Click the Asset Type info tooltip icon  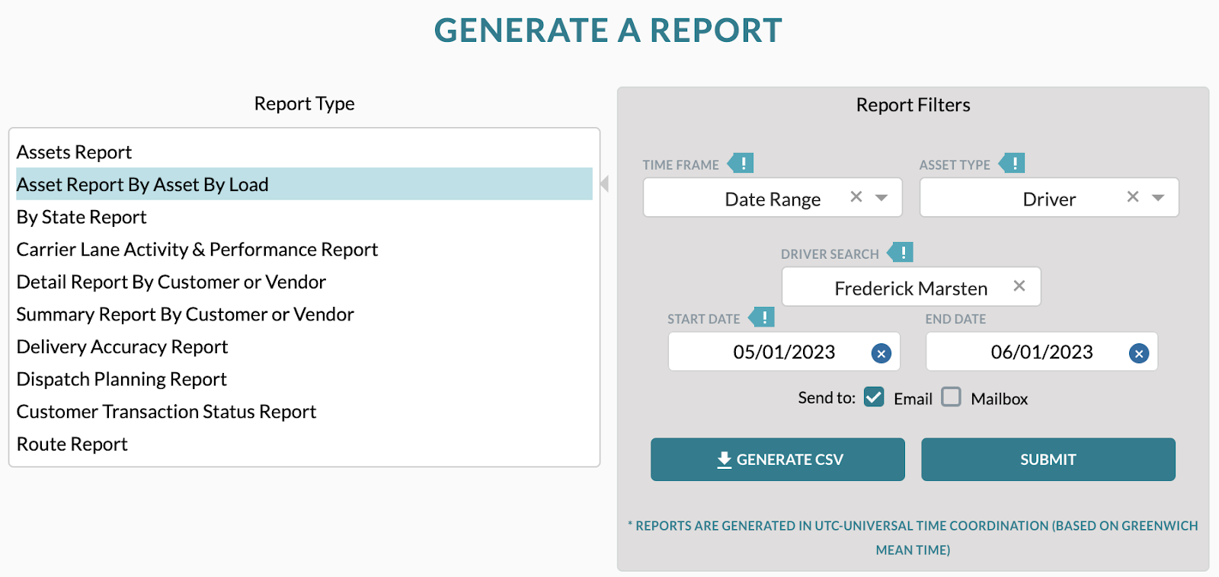click(1013, 163)
